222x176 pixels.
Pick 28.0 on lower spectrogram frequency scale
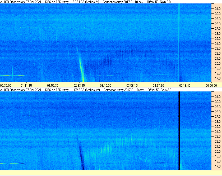click(x=218, y=112)
